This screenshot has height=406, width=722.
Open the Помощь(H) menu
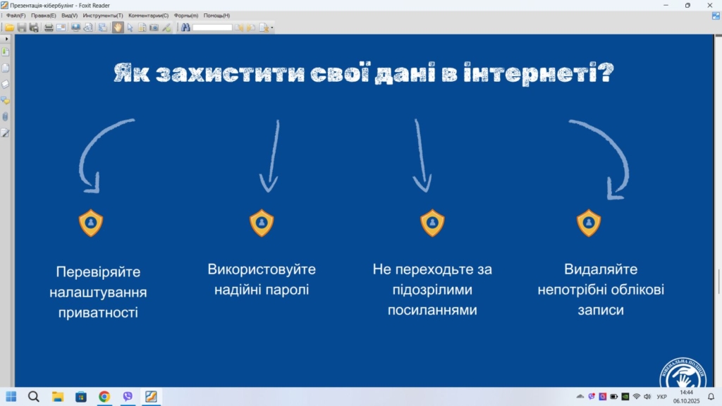(216, 16)
